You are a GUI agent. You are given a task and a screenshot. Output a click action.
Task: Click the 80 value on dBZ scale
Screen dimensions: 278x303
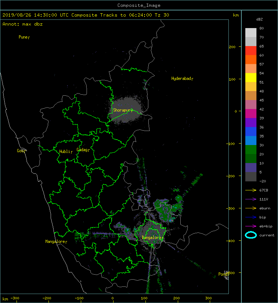[261, 28]
